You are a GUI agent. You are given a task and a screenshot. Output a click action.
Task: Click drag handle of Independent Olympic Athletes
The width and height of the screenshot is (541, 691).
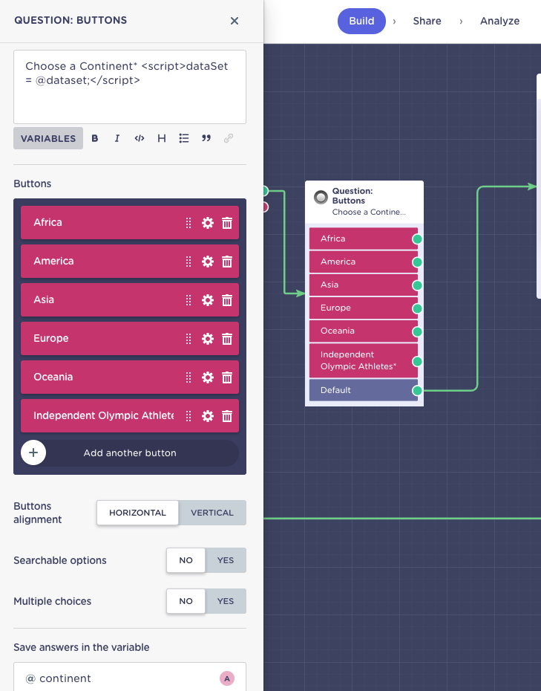point(188,416)
